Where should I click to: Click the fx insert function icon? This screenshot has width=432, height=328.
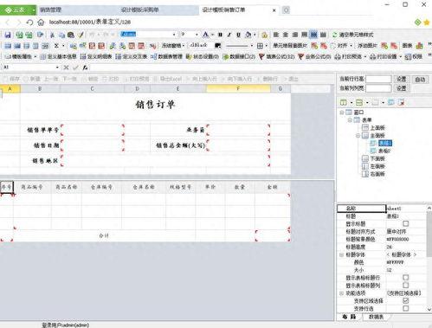(85, 68)
